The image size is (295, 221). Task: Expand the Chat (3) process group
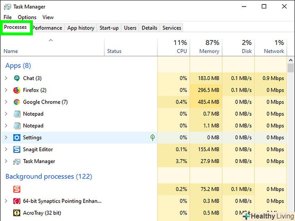click(6, 78)
